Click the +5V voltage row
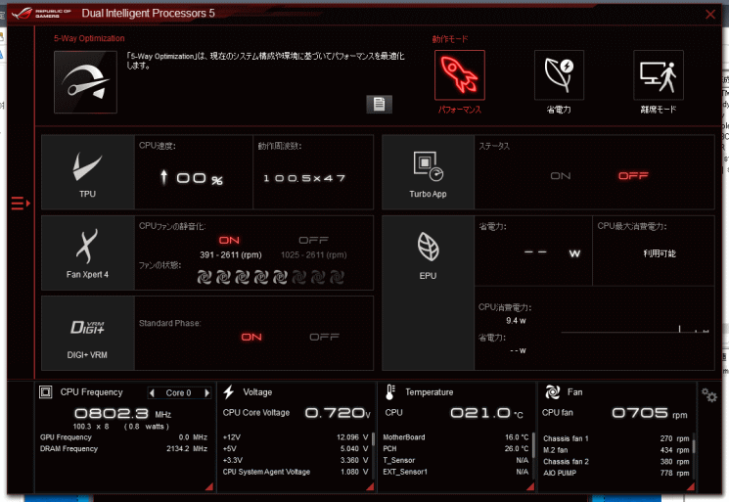Image resolution: width=729 pixels, height=502 pixels. tap(296, 449)
